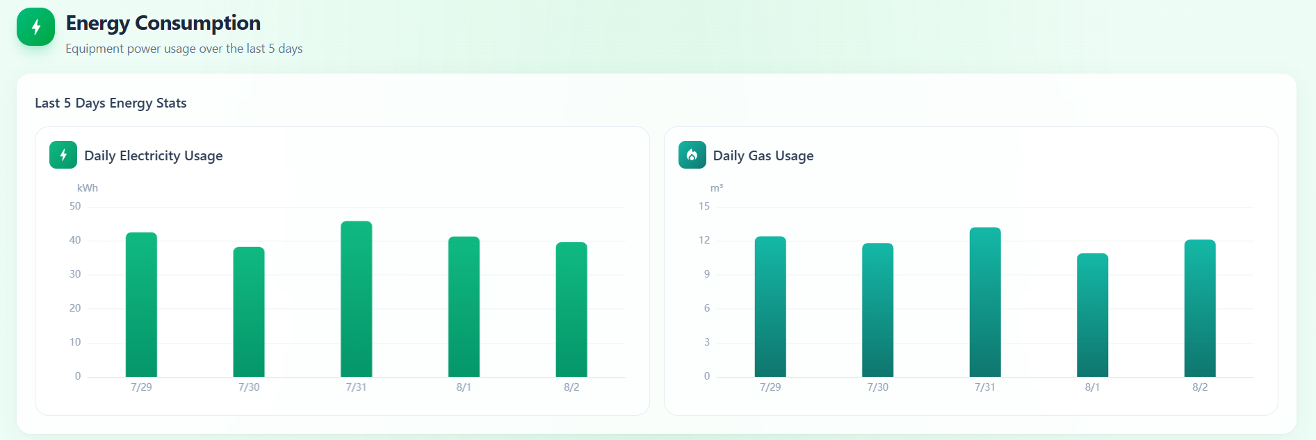The height and width of the screenshot is (440, 1316).
Task: Click the green lightning Energy Consumption icon
Action: click(35, 27)
